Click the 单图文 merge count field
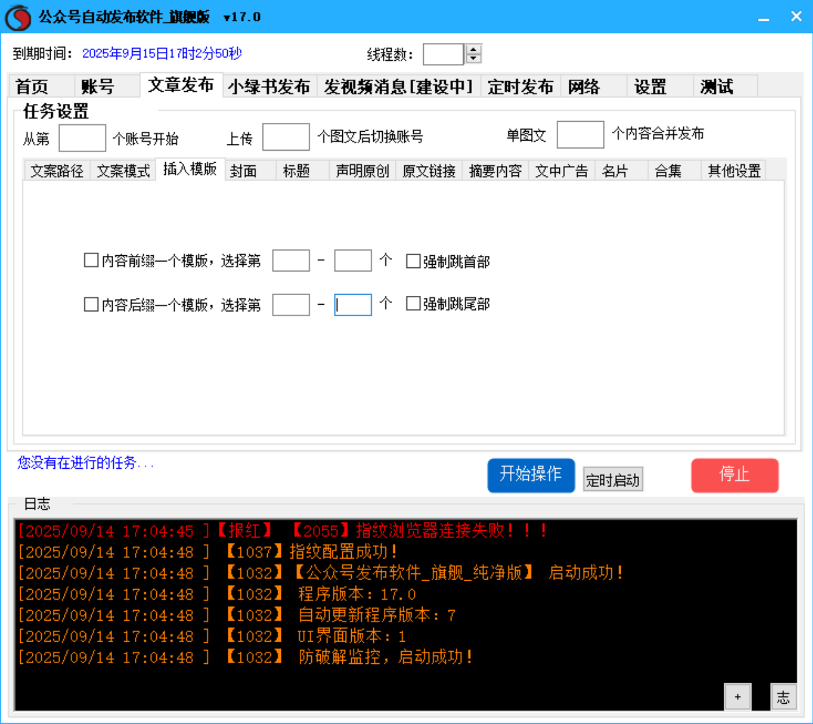 pos(580,134)
